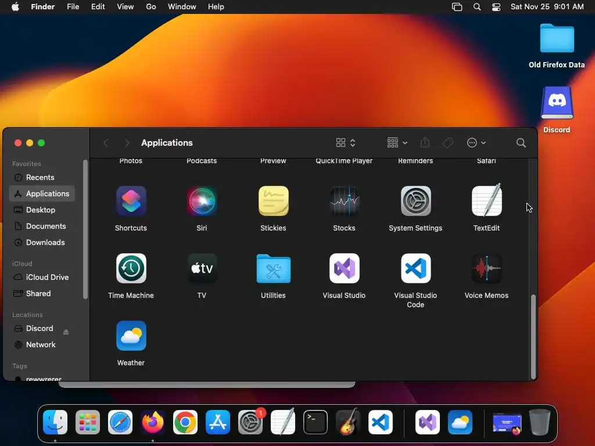The width and height of the screenshot is (595, 446).
Task: Open the Discord disk image on desktop
Action: [557, 103]
